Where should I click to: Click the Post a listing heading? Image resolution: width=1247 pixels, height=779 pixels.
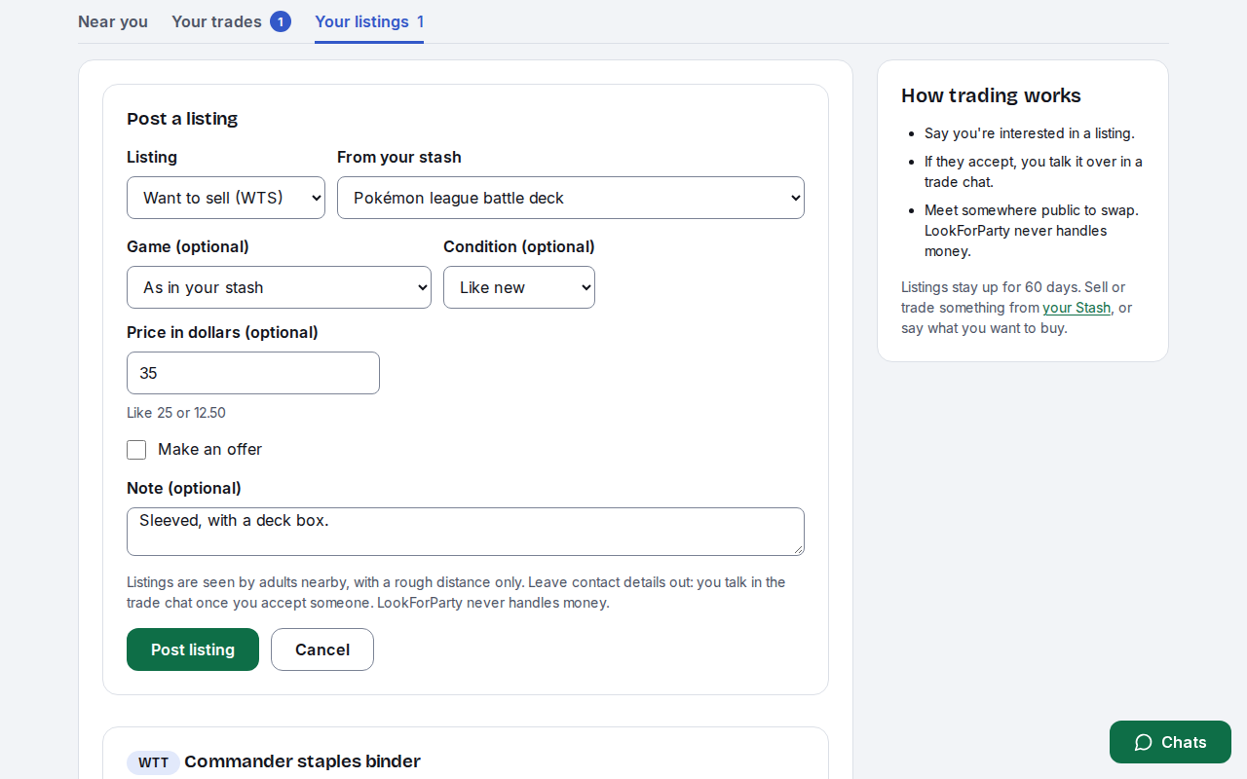click(x=182, y=119)
